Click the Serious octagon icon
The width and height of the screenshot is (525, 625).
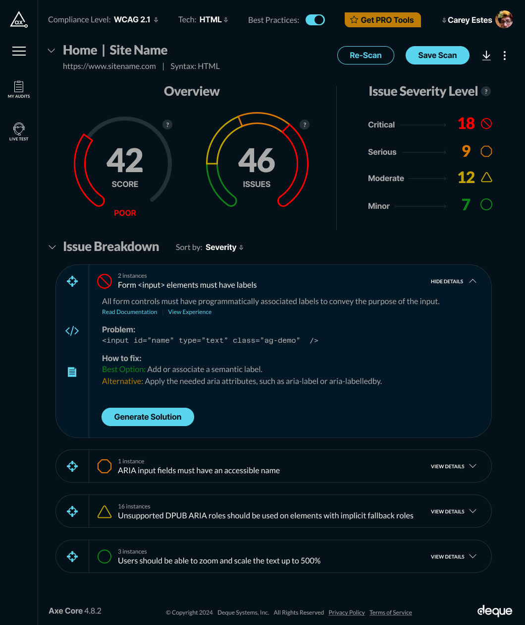click(x=486, y=151)
